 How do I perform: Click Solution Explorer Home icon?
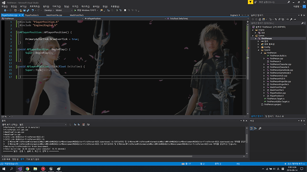(260, 19)
